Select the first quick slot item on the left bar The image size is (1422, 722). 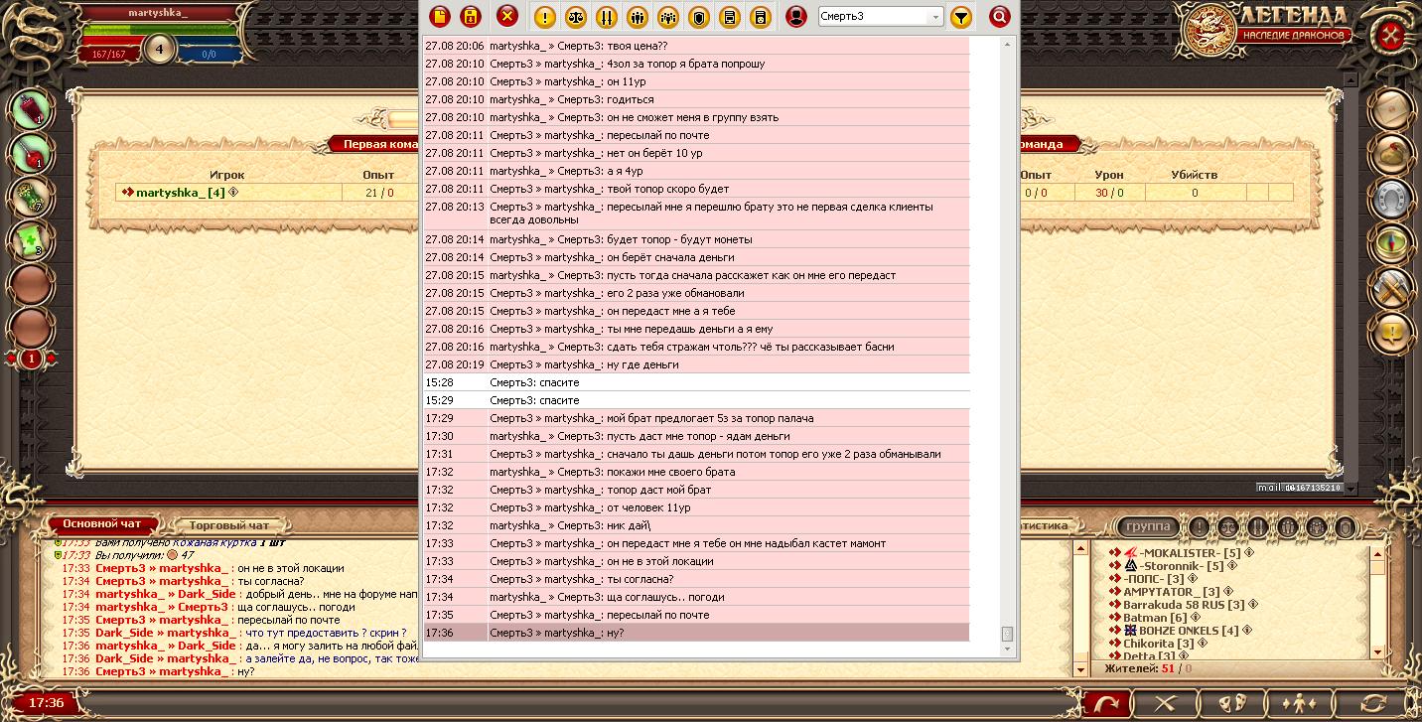pyautogui.click(x=31, y=109)
